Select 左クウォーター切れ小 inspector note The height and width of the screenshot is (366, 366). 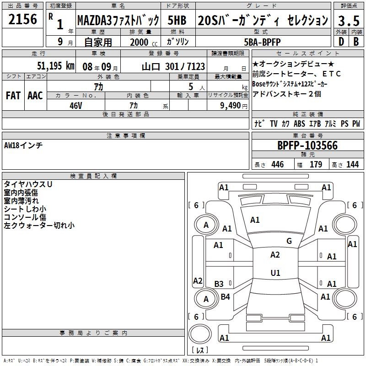pyautogui.click(x=39, y=225)
